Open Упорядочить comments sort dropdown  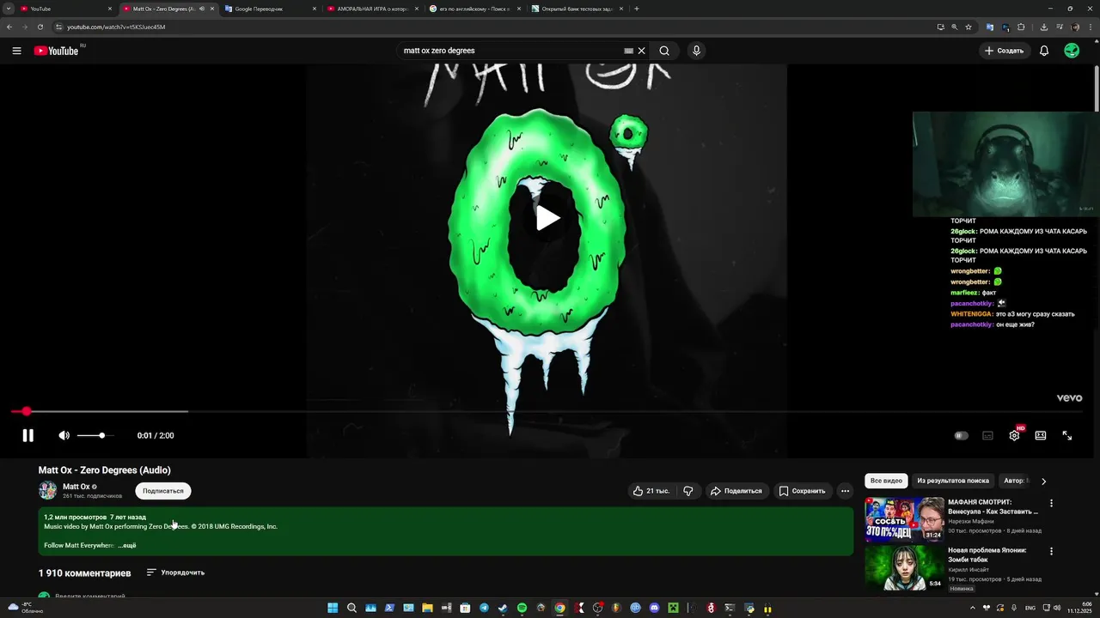tap(175, 573)
